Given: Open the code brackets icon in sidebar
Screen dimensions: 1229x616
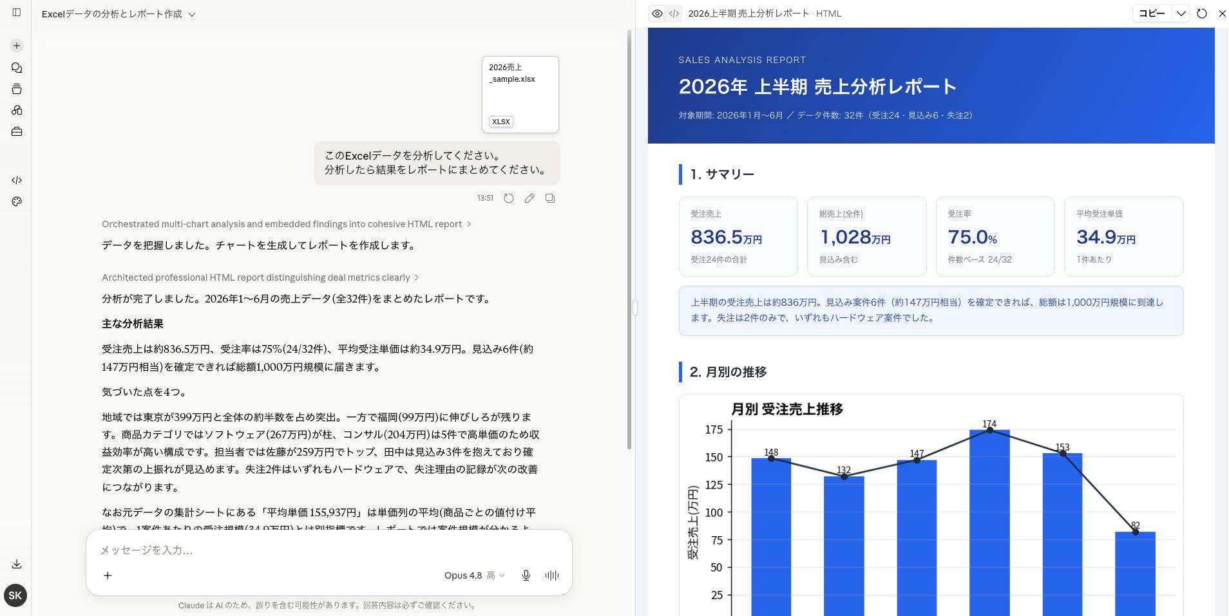Looking at the screenshot, I should click(17, 180).
